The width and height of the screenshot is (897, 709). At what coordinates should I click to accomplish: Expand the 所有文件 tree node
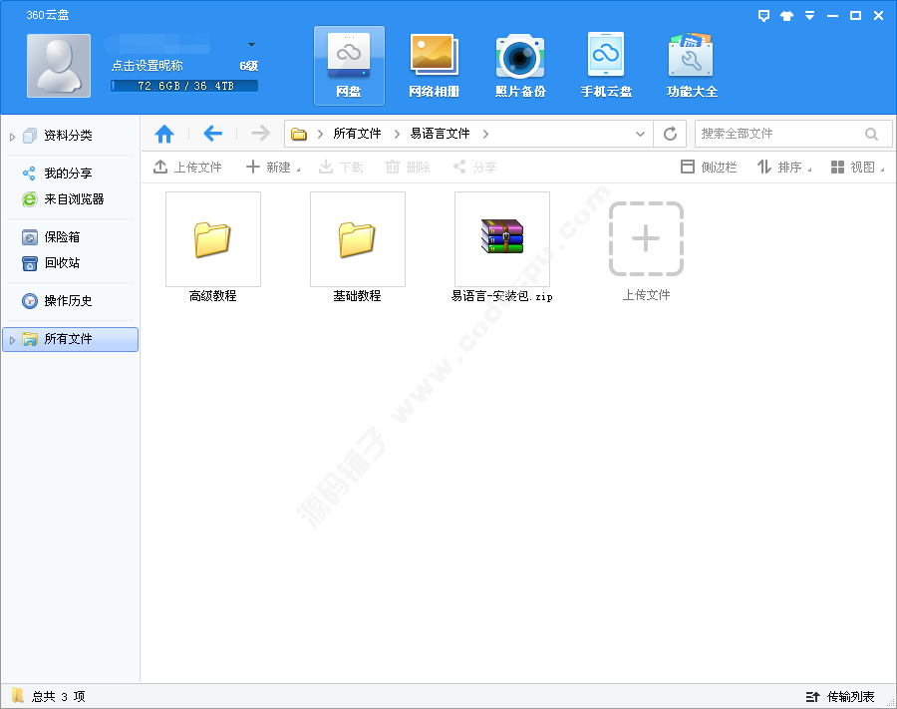point(12,340)
